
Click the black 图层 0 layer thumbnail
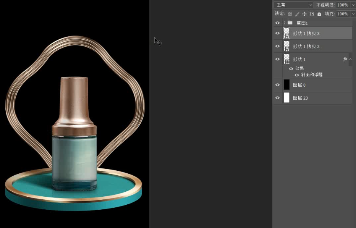coord(286,85)
